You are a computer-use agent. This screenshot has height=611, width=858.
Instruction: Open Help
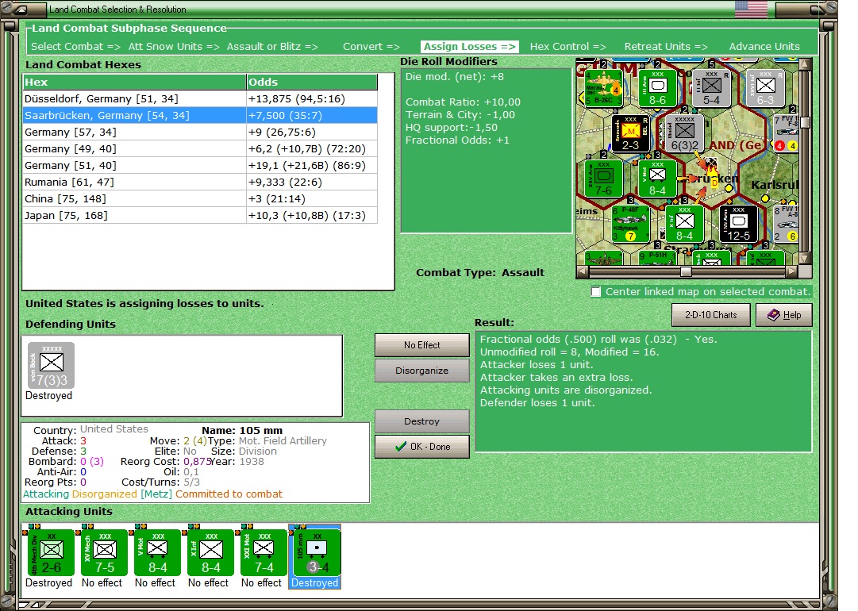[x=783, y=315]
